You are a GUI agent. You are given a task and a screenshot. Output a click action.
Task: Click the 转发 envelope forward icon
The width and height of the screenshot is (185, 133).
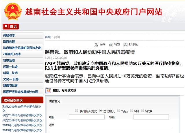pyautogui.click(x=111, y=45)
